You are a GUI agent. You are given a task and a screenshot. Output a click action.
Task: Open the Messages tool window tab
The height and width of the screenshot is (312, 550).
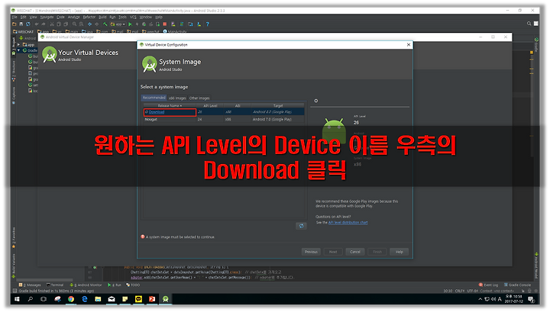tap(30, 285)
